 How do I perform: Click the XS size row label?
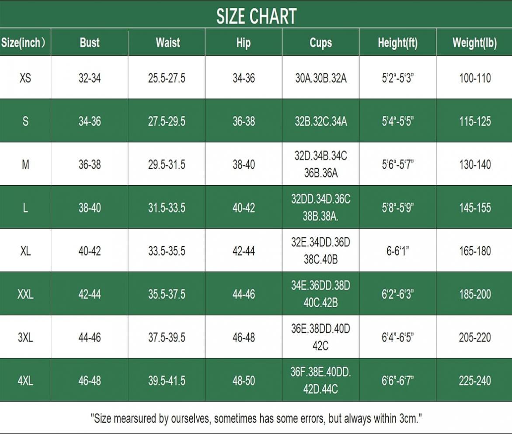(25, 78)
